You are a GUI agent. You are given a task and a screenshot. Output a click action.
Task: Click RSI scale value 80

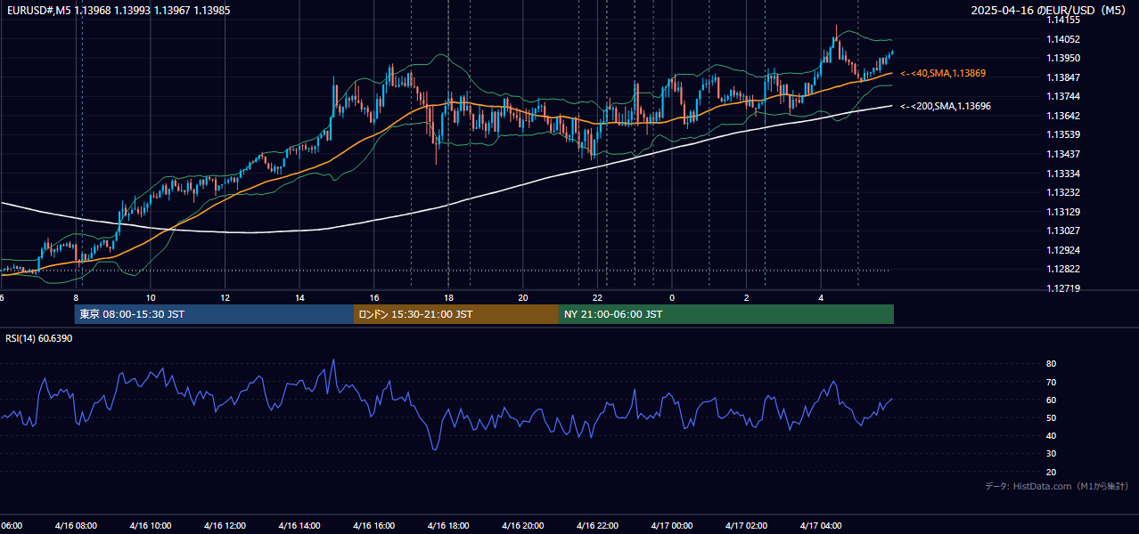[1051, 364]
